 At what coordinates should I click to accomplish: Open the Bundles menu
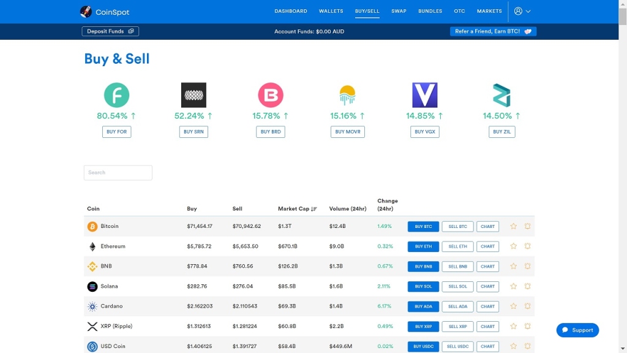[x=430, y=11]
